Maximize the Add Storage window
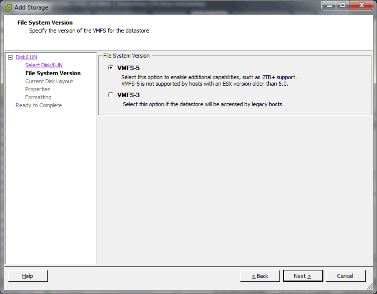This screenshot has width=377, height=294. [x=343, y=6]
